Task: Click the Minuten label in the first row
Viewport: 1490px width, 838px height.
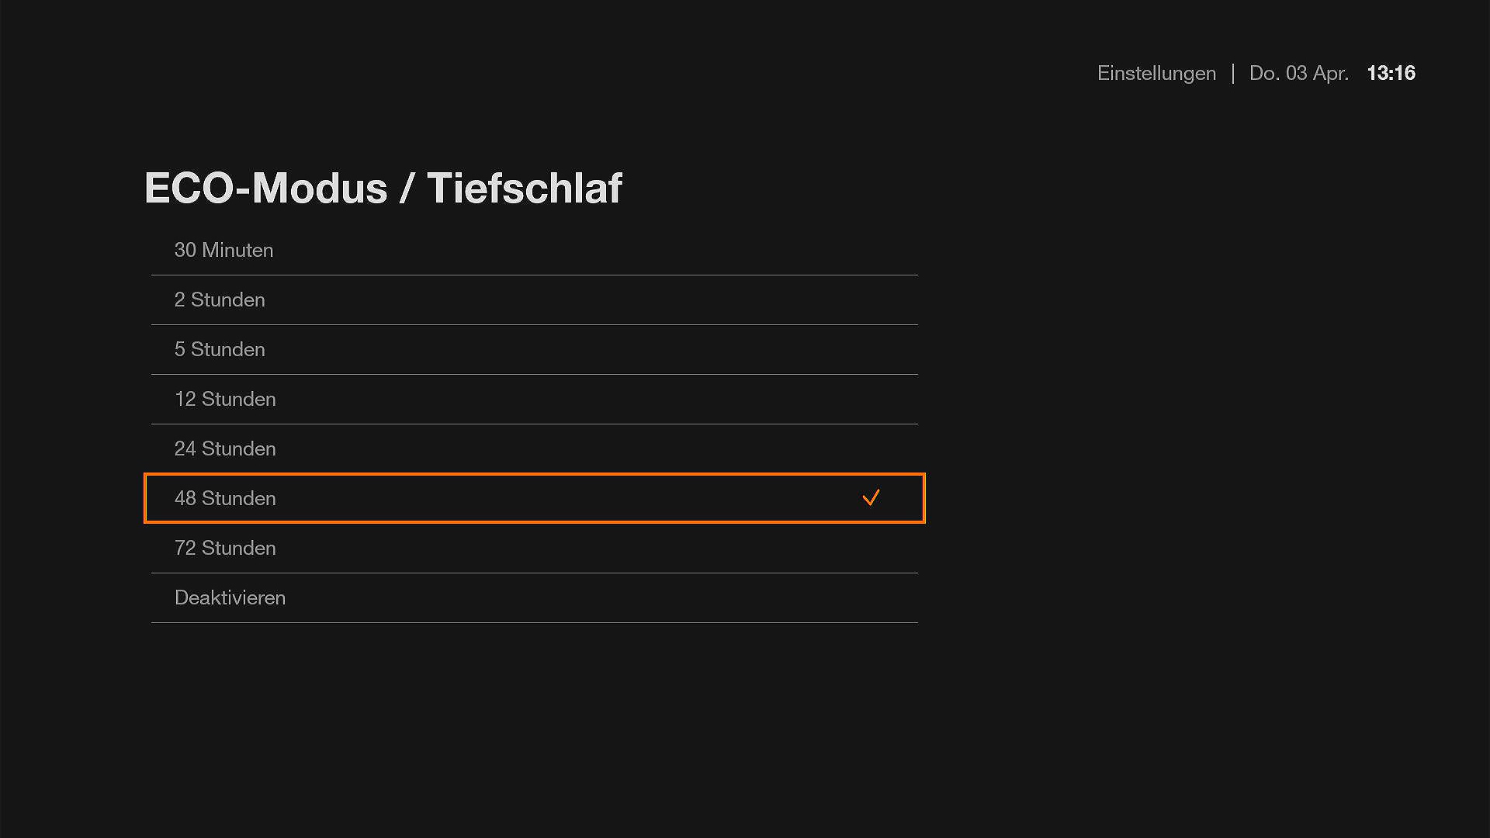Action: coord(237,250)
